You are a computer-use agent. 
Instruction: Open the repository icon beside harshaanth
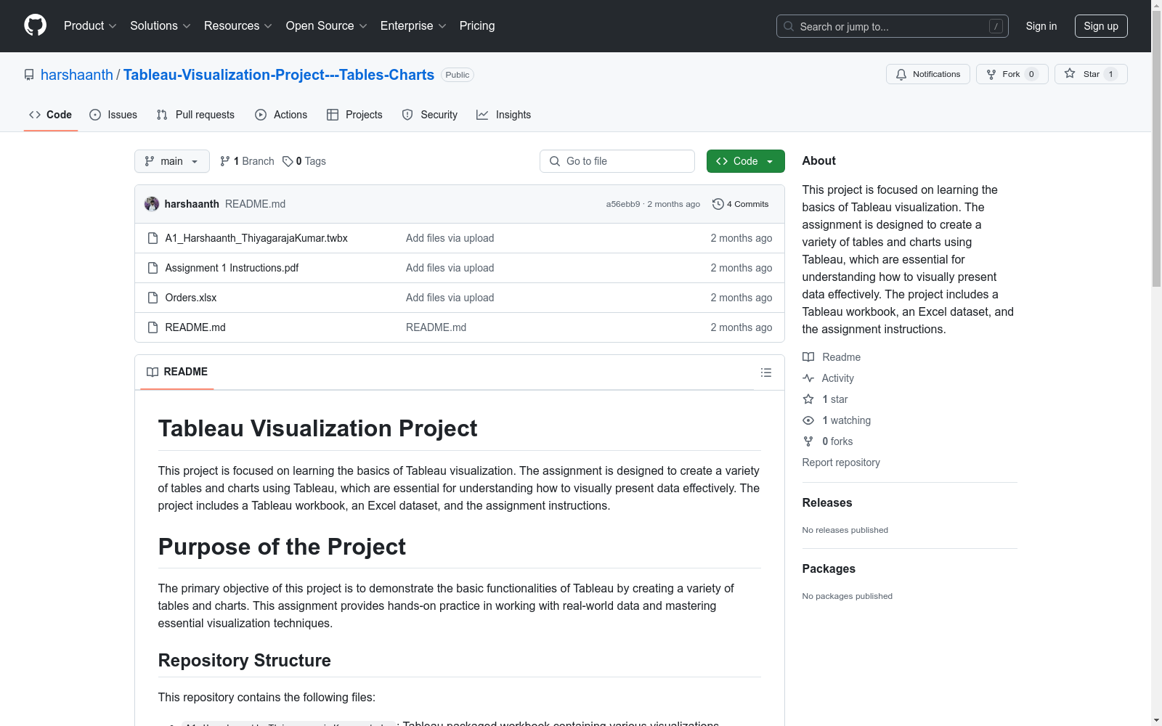(x=29, y=75)
